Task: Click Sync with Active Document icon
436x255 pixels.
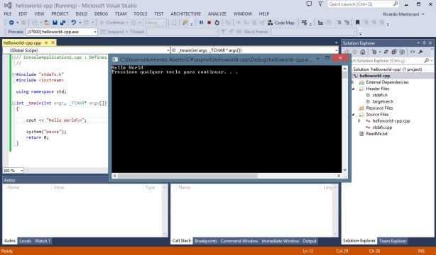Action: [x=386, y=52]
